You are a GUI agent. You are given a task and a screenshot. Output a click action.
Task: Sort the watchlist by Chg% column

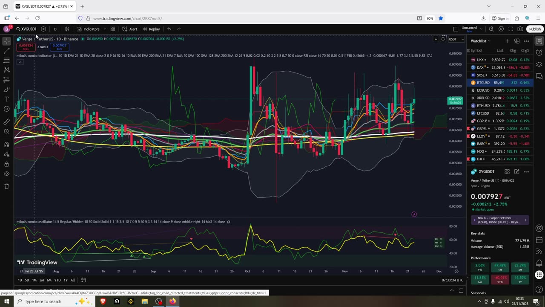[x=525, y=50]
